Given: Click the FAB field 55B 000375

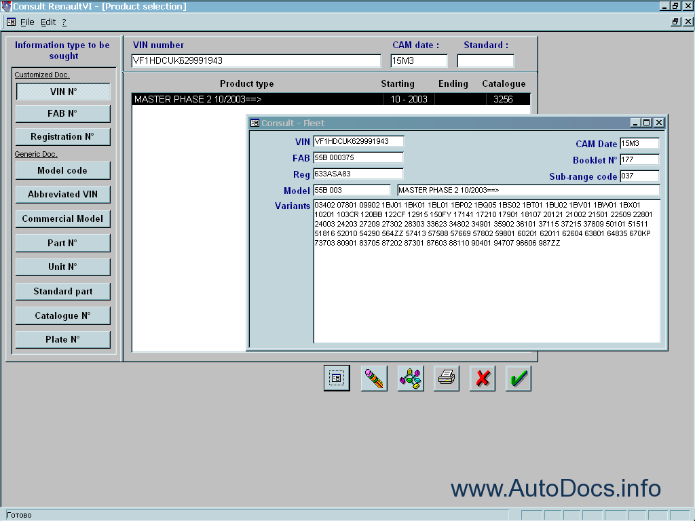Looking at the screenshot, I should coord(358,157).
